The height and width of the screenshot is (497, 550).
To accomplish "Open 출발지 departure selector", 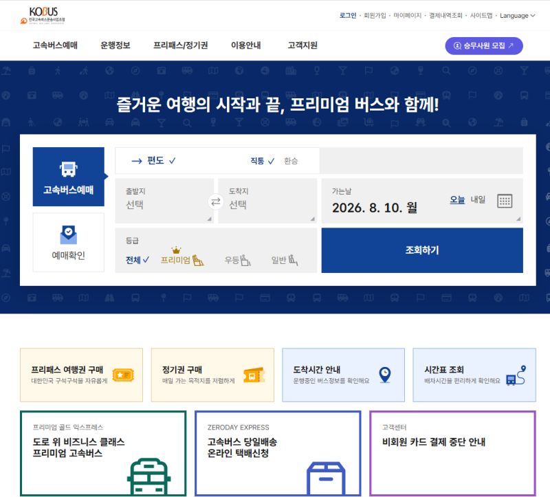I will 164,201.
